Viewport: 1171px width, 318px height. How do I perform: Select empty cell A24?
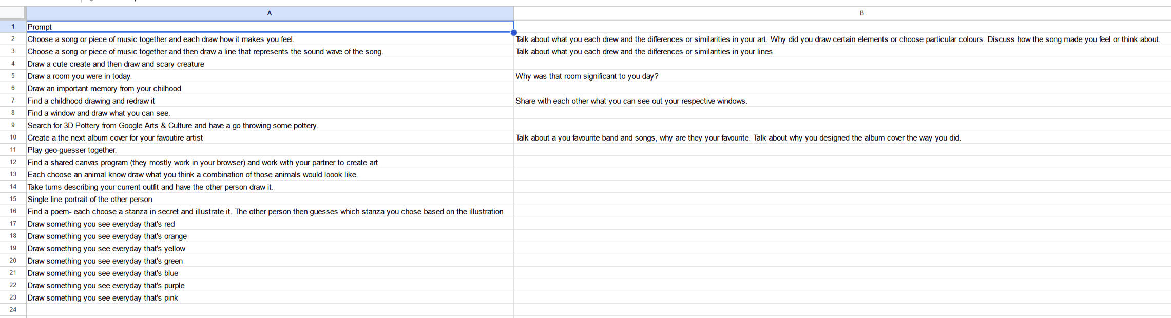click(270, 310)
